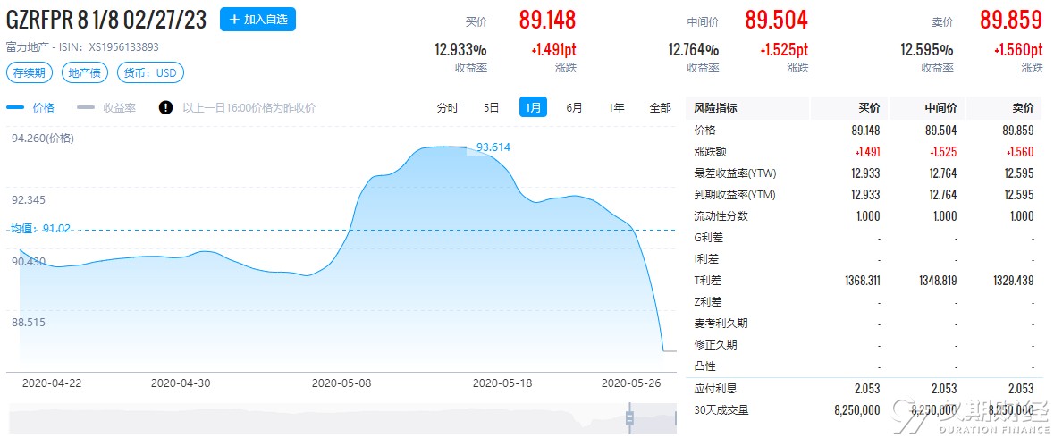Click the 存续期 tag
The height and width of the screenshot is (438, 1054).
coord(30,72)
